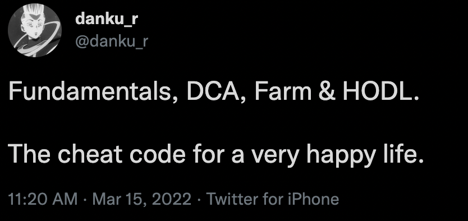468x221 pixels.
Task: Click the DCA term in the tweet
Action: [216, 92]
